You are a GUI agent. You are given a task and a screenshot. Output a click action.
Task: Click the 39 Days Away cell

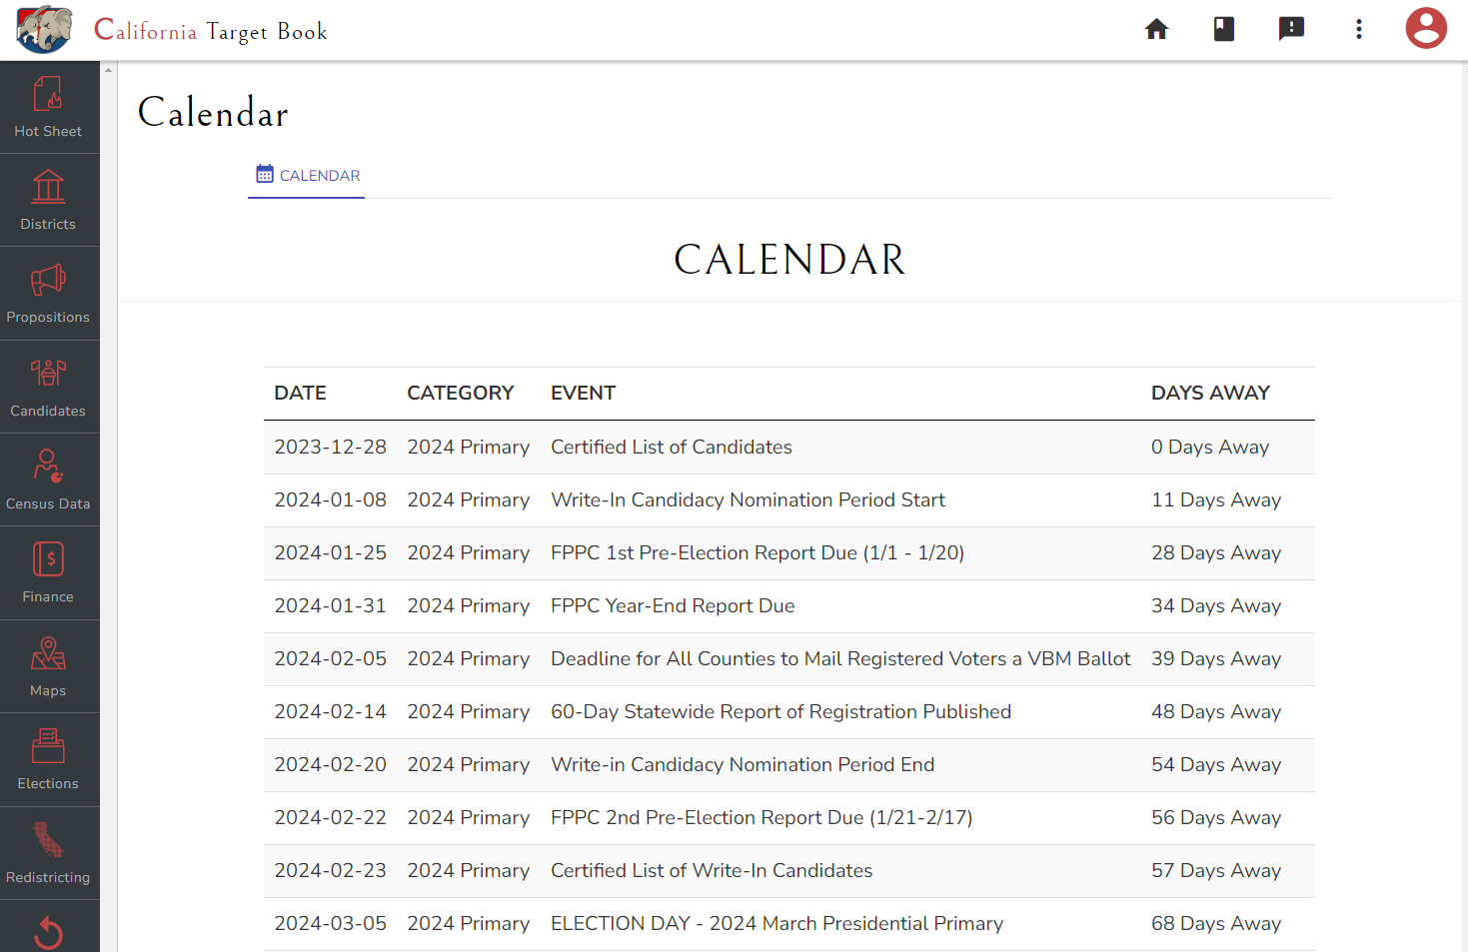1216,659
